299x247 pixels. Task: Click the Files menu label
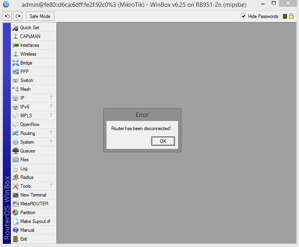24,160
